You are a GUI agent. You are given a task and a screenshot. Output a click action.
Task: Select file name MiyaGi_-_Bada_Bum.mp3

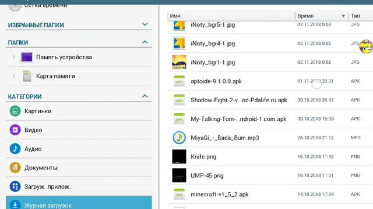click(x=225, y=138)
